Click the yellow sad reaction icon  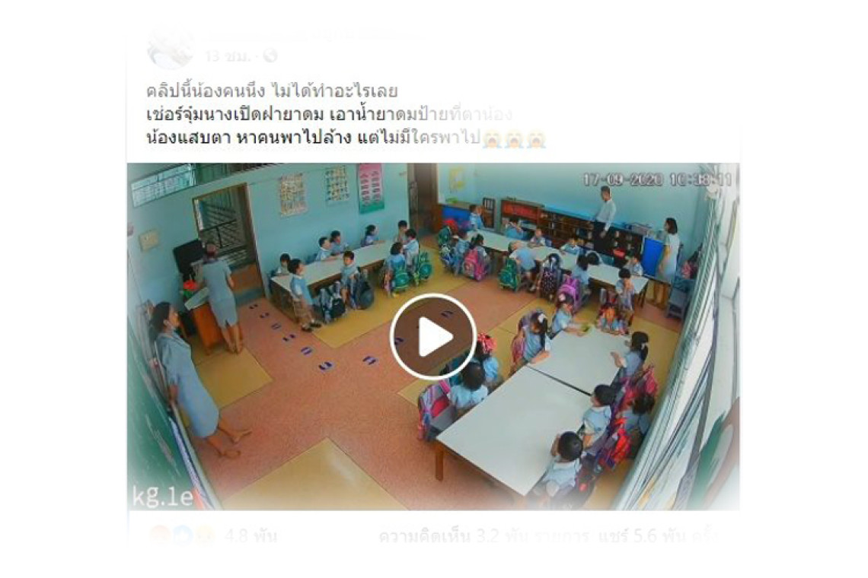click(x=204, y=535)
